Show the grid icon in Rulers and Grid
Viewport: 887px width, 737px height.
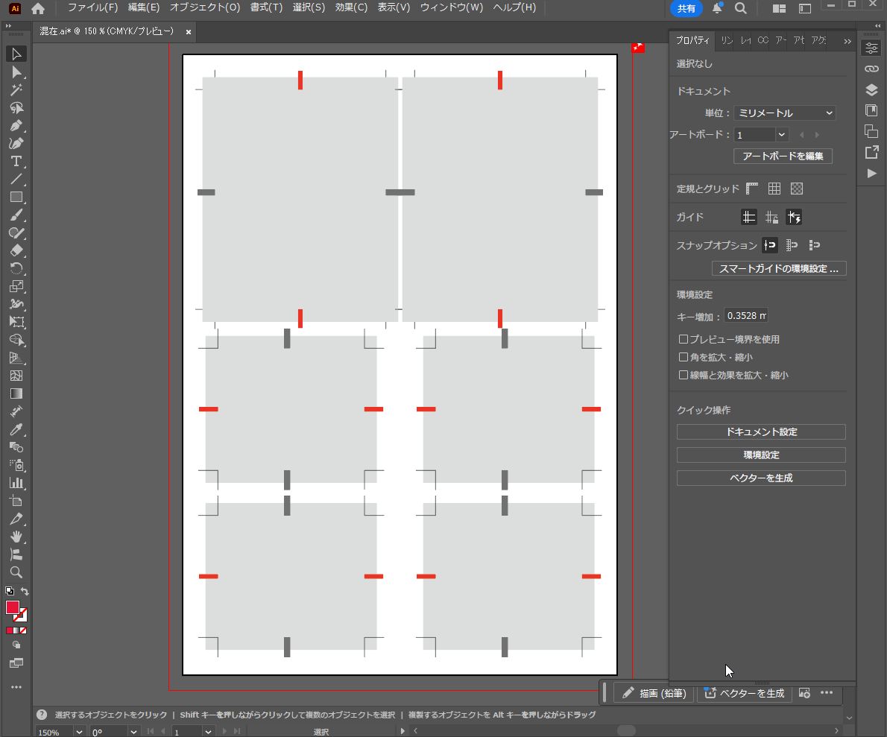(774, 189)
